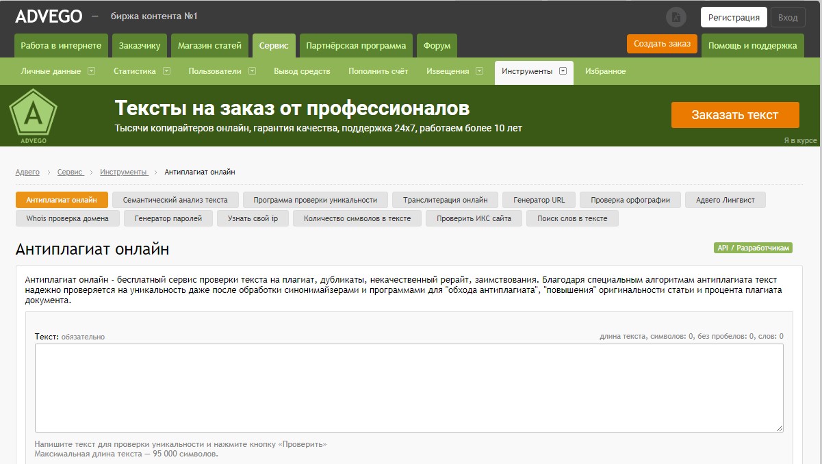Click the round user icon beside Регистрация
The image size is (822, 464).
click(x=676, y=17)
